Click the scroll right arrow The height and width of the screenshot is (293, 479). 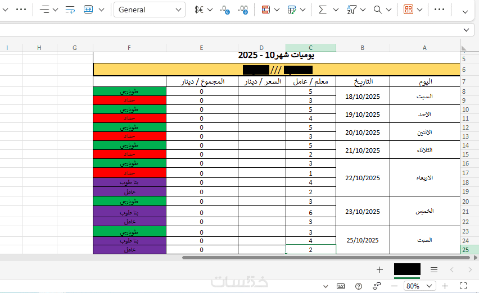[x=476, y=258]
